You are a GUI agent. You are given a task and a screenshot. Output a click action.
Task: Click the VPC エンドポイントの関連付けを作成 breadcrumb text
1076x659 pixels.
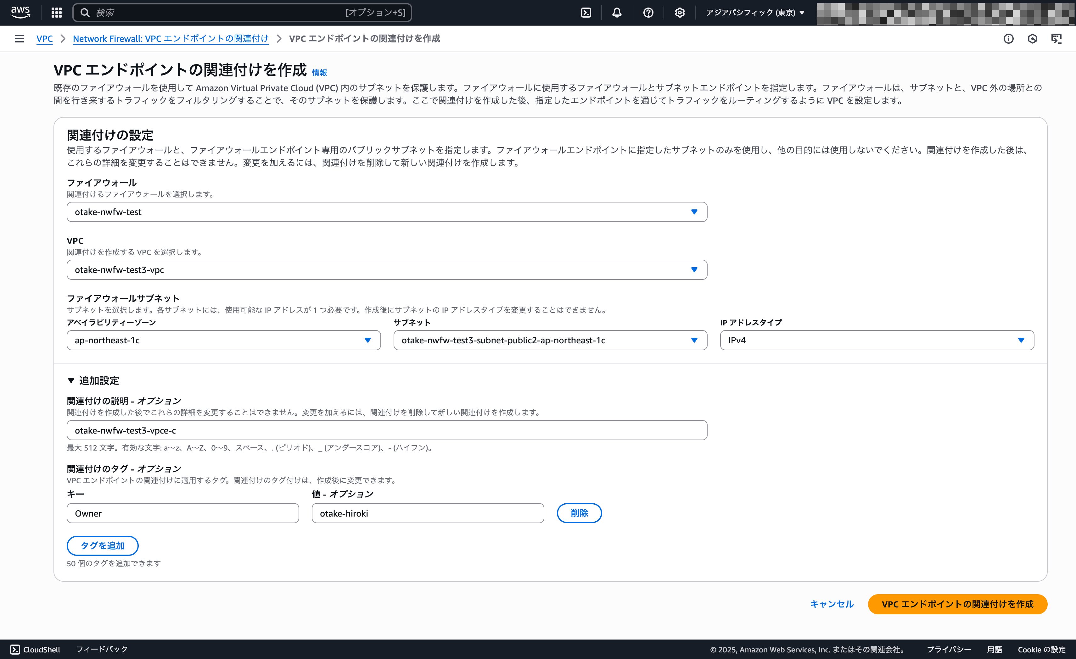365,39
